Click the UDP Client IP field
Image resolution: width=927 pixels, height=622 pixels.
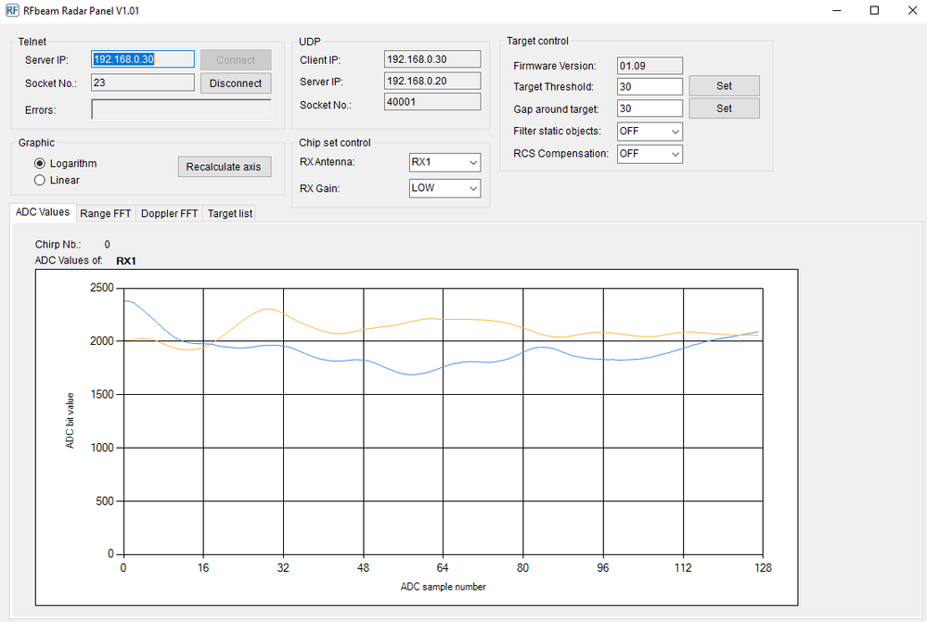[431, 58]
